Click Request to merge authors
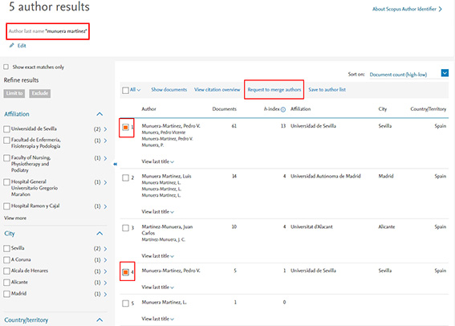The width and height of the screenshot is (455, 326). pos(274,90)
